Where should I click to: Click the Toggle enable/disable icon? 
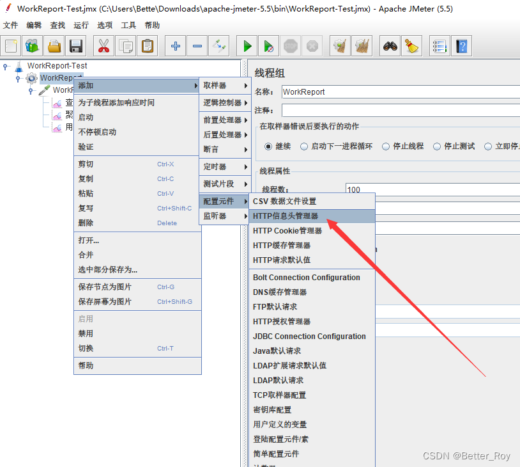click(219, 46)
